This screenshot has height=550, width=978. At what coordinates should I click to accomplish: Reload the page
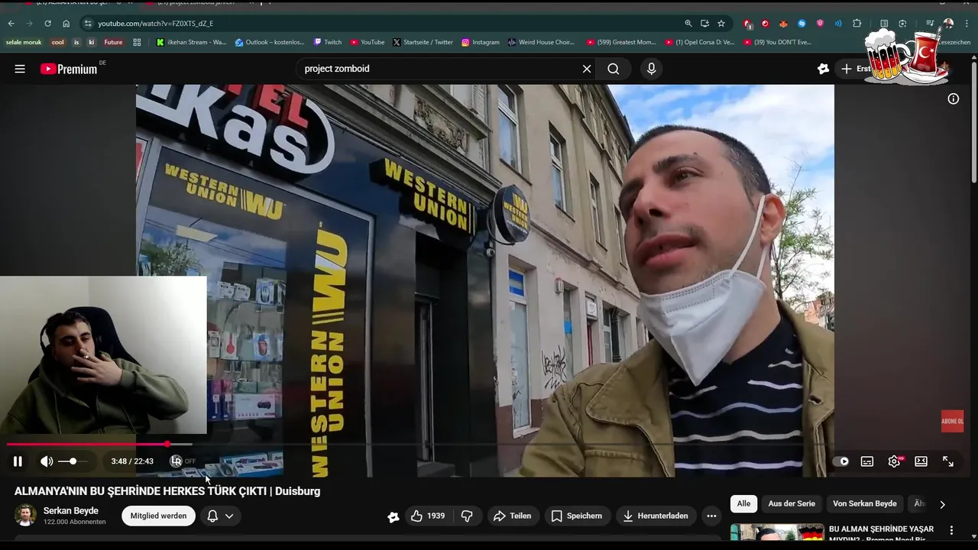coord(47,24)
